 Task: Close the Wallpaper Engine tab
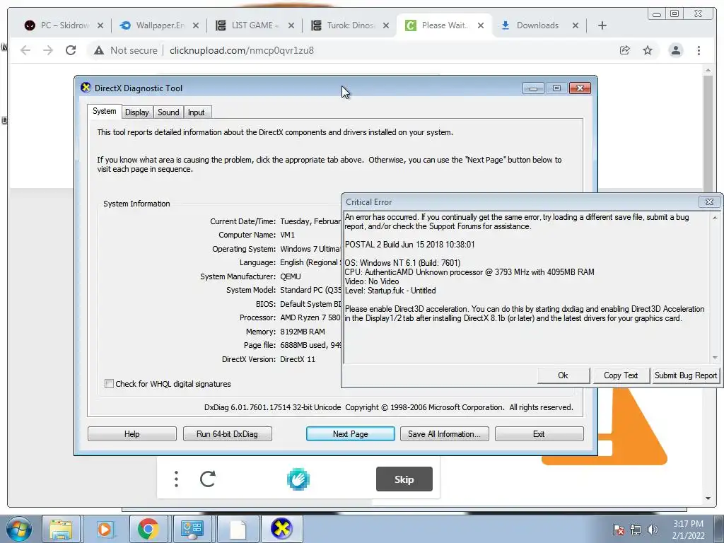coord(196,25)
